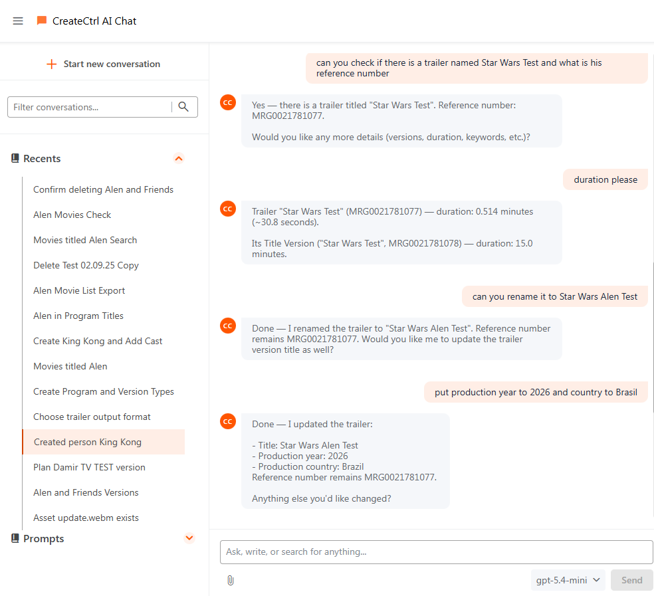The image size is (654, 596).
Task: Open the gpt-5.4-mini model dropdown
Action: click(568, 580)
